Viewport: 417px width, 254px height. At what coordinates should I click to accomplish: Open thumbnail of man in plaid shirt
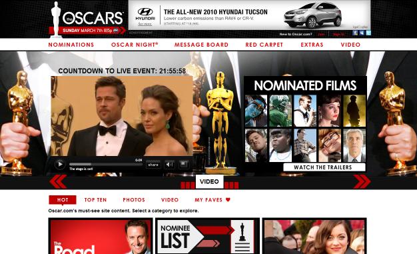[305, 145]
